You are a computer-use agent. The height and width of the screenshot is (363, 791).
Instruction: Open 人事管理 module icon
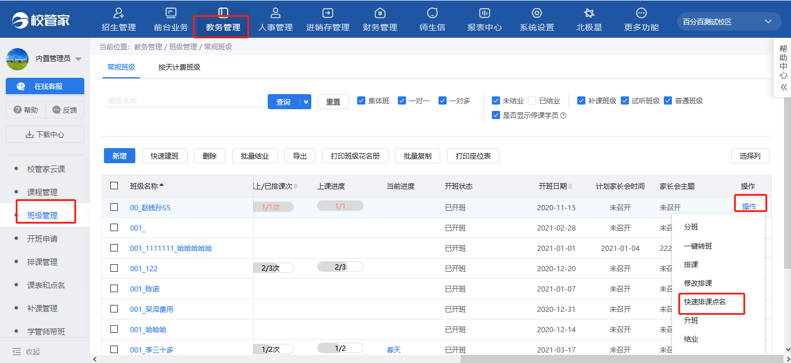click(275, 13)
